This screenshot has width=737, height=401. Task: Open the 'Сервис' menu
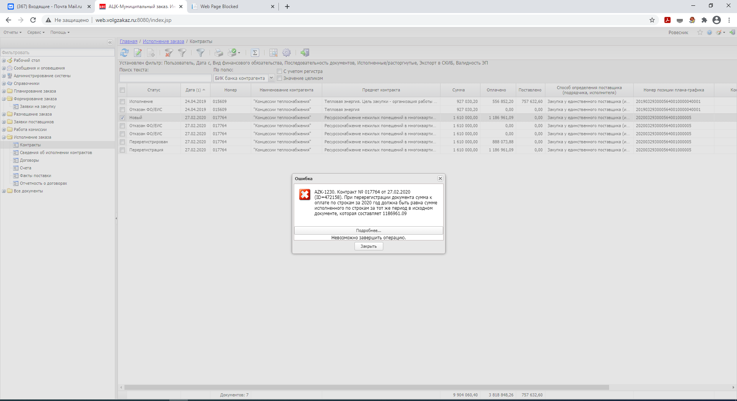[x=36, y=33]
